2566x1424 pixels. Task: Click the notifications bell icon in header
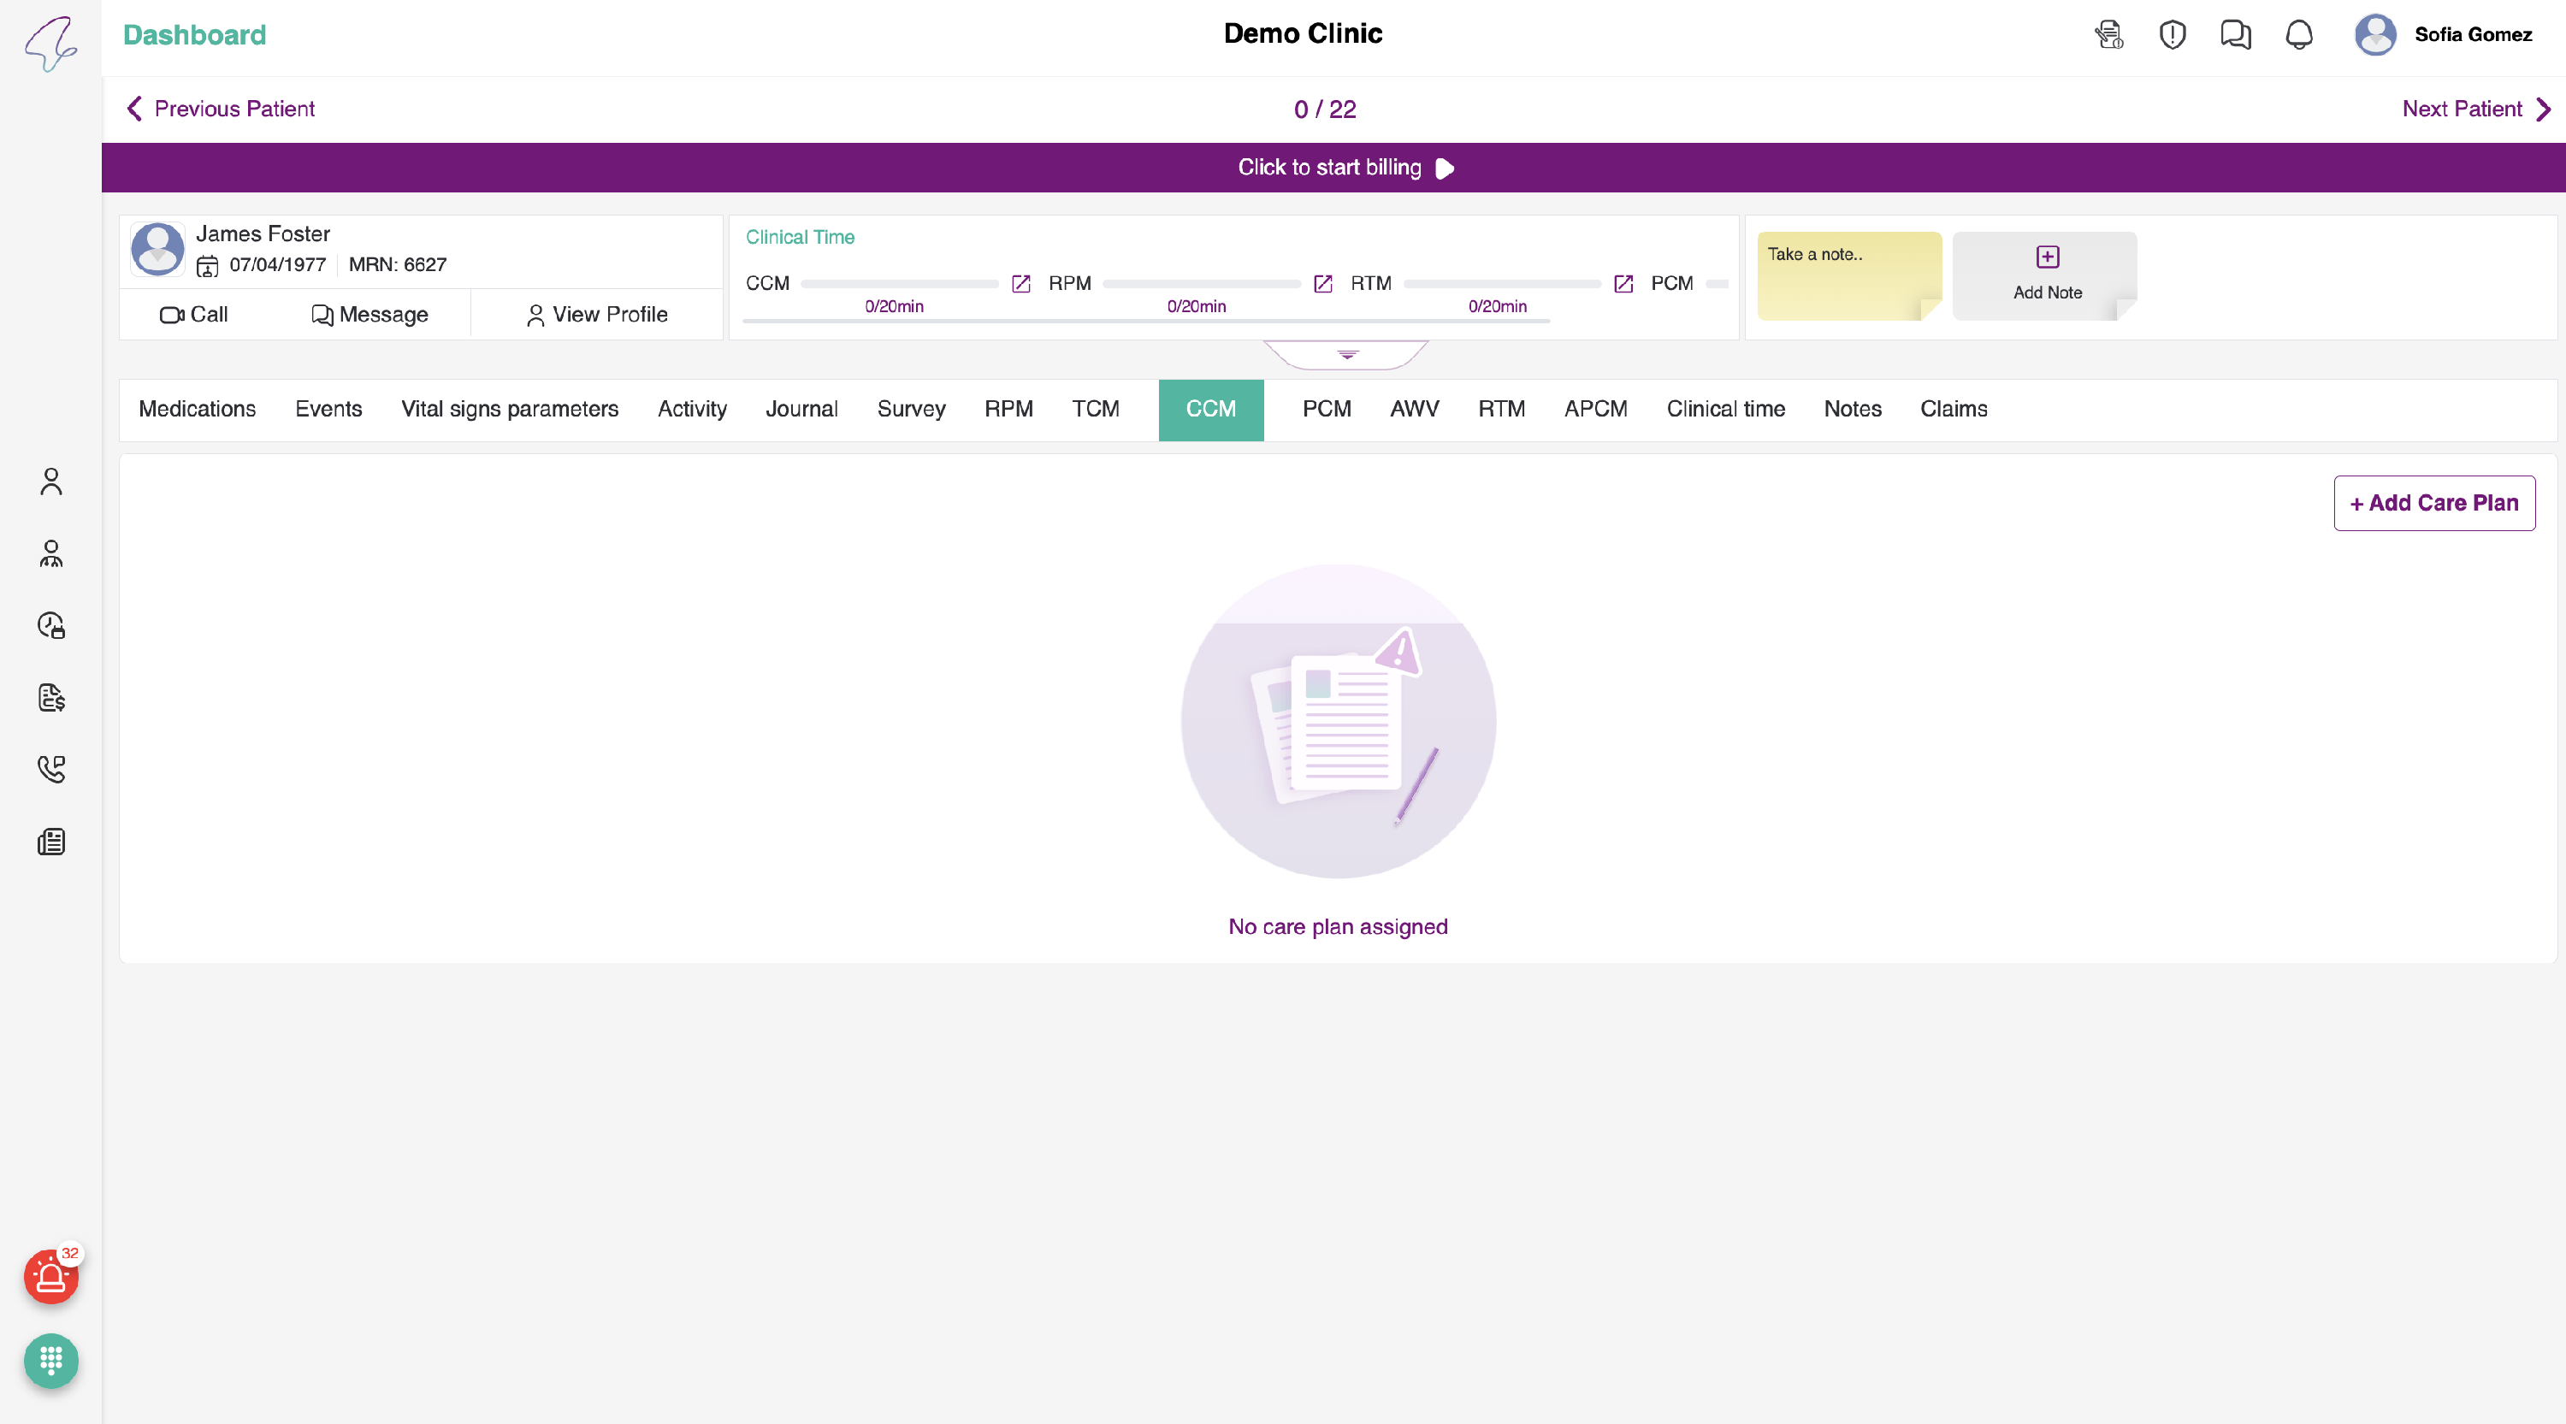point(2298,35)
